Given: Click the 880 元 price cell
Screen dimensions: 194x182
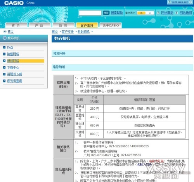Looking at the screenshot, I should click(x=94, y=134).
